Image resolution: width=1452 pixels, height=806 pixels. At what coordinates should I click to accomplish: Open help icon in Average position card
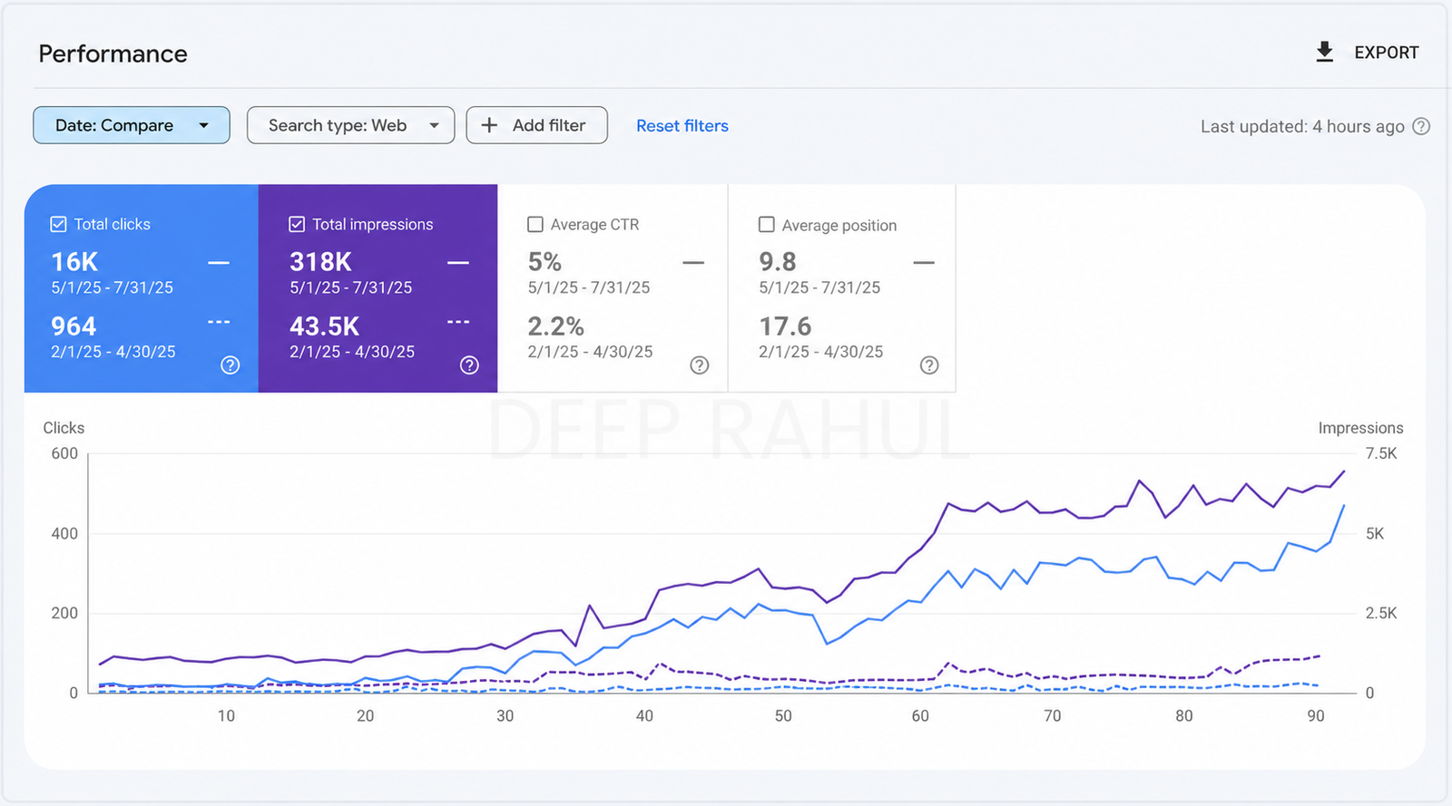929,364
